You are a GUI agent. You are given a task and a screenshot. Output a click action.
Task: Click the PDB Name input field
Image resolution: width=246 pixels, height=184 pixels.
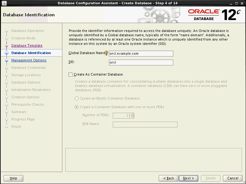click(x=145, y=124)
